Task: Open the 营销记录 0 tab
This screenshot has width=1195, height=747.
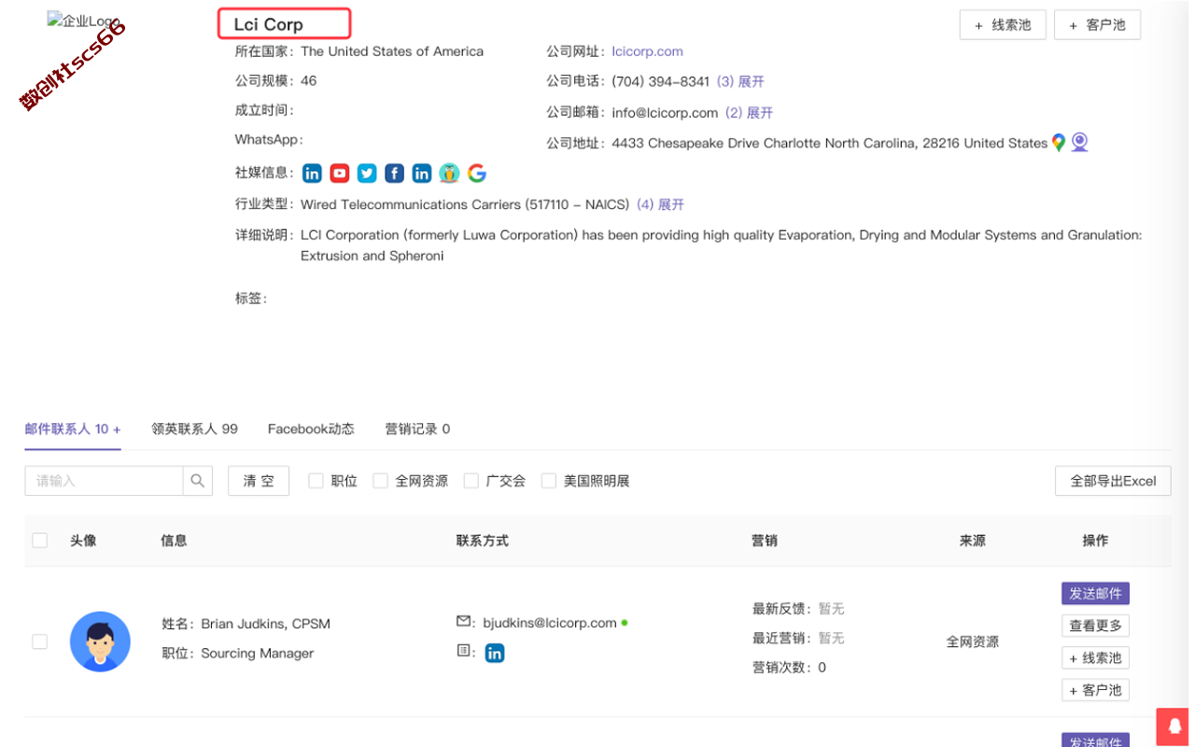Action: [x=417, y=430]
